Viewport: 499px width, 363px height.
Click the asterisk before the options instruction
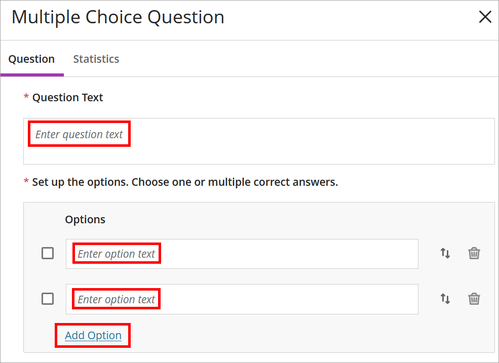coord(26,182)
